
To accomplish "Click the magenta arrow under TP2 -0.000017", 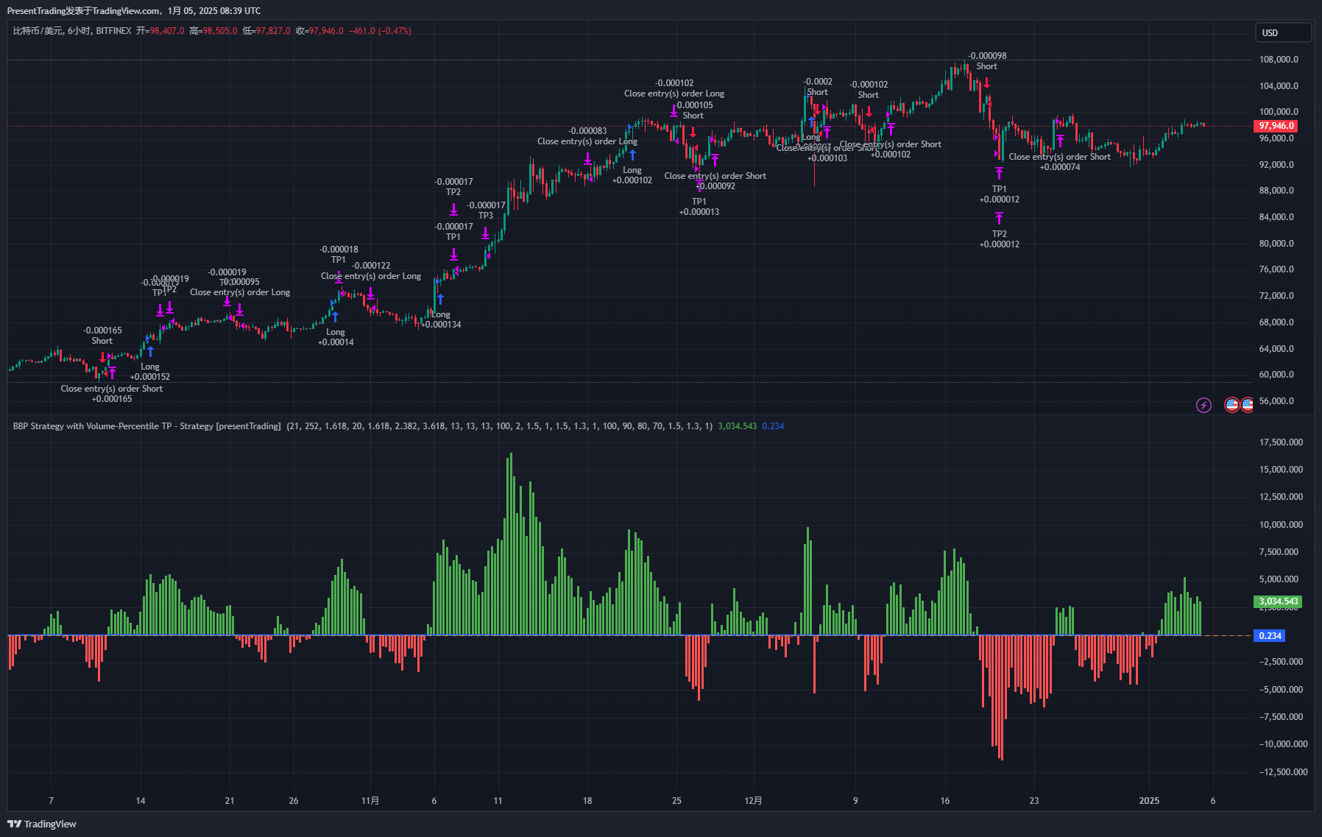I will click(x=453, y=210).
